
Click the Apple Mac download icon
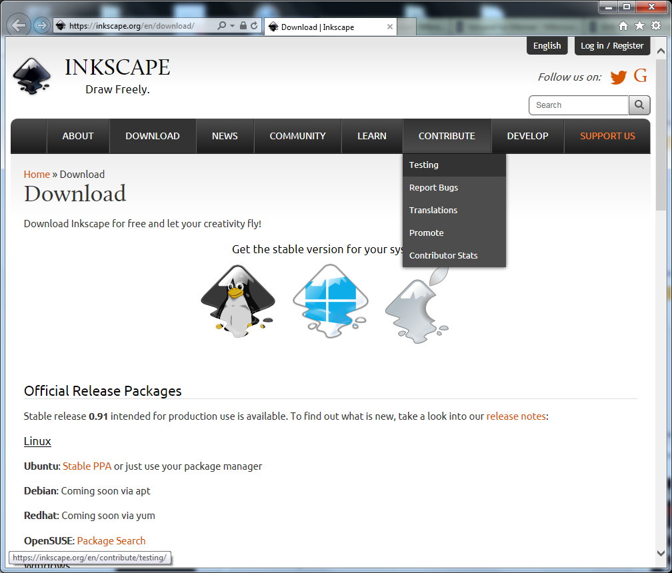pyautogui.click(x=418, y=305)
